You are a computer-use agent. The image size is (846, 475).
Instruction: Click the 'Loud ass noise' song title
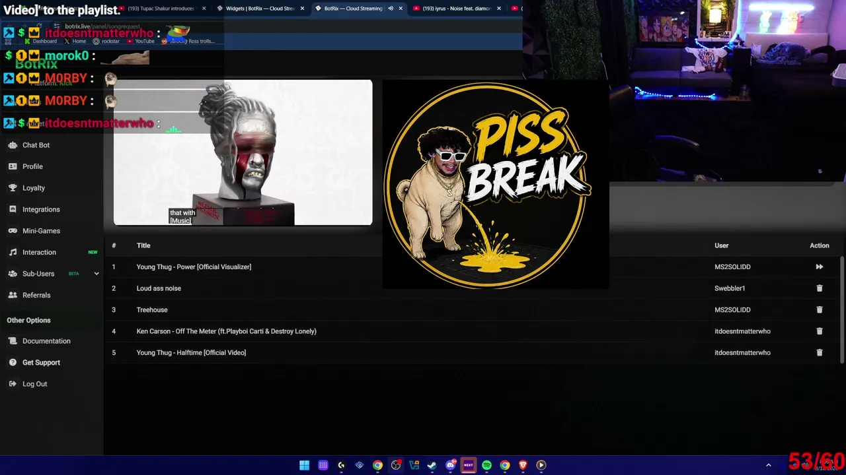coord(159,288)
